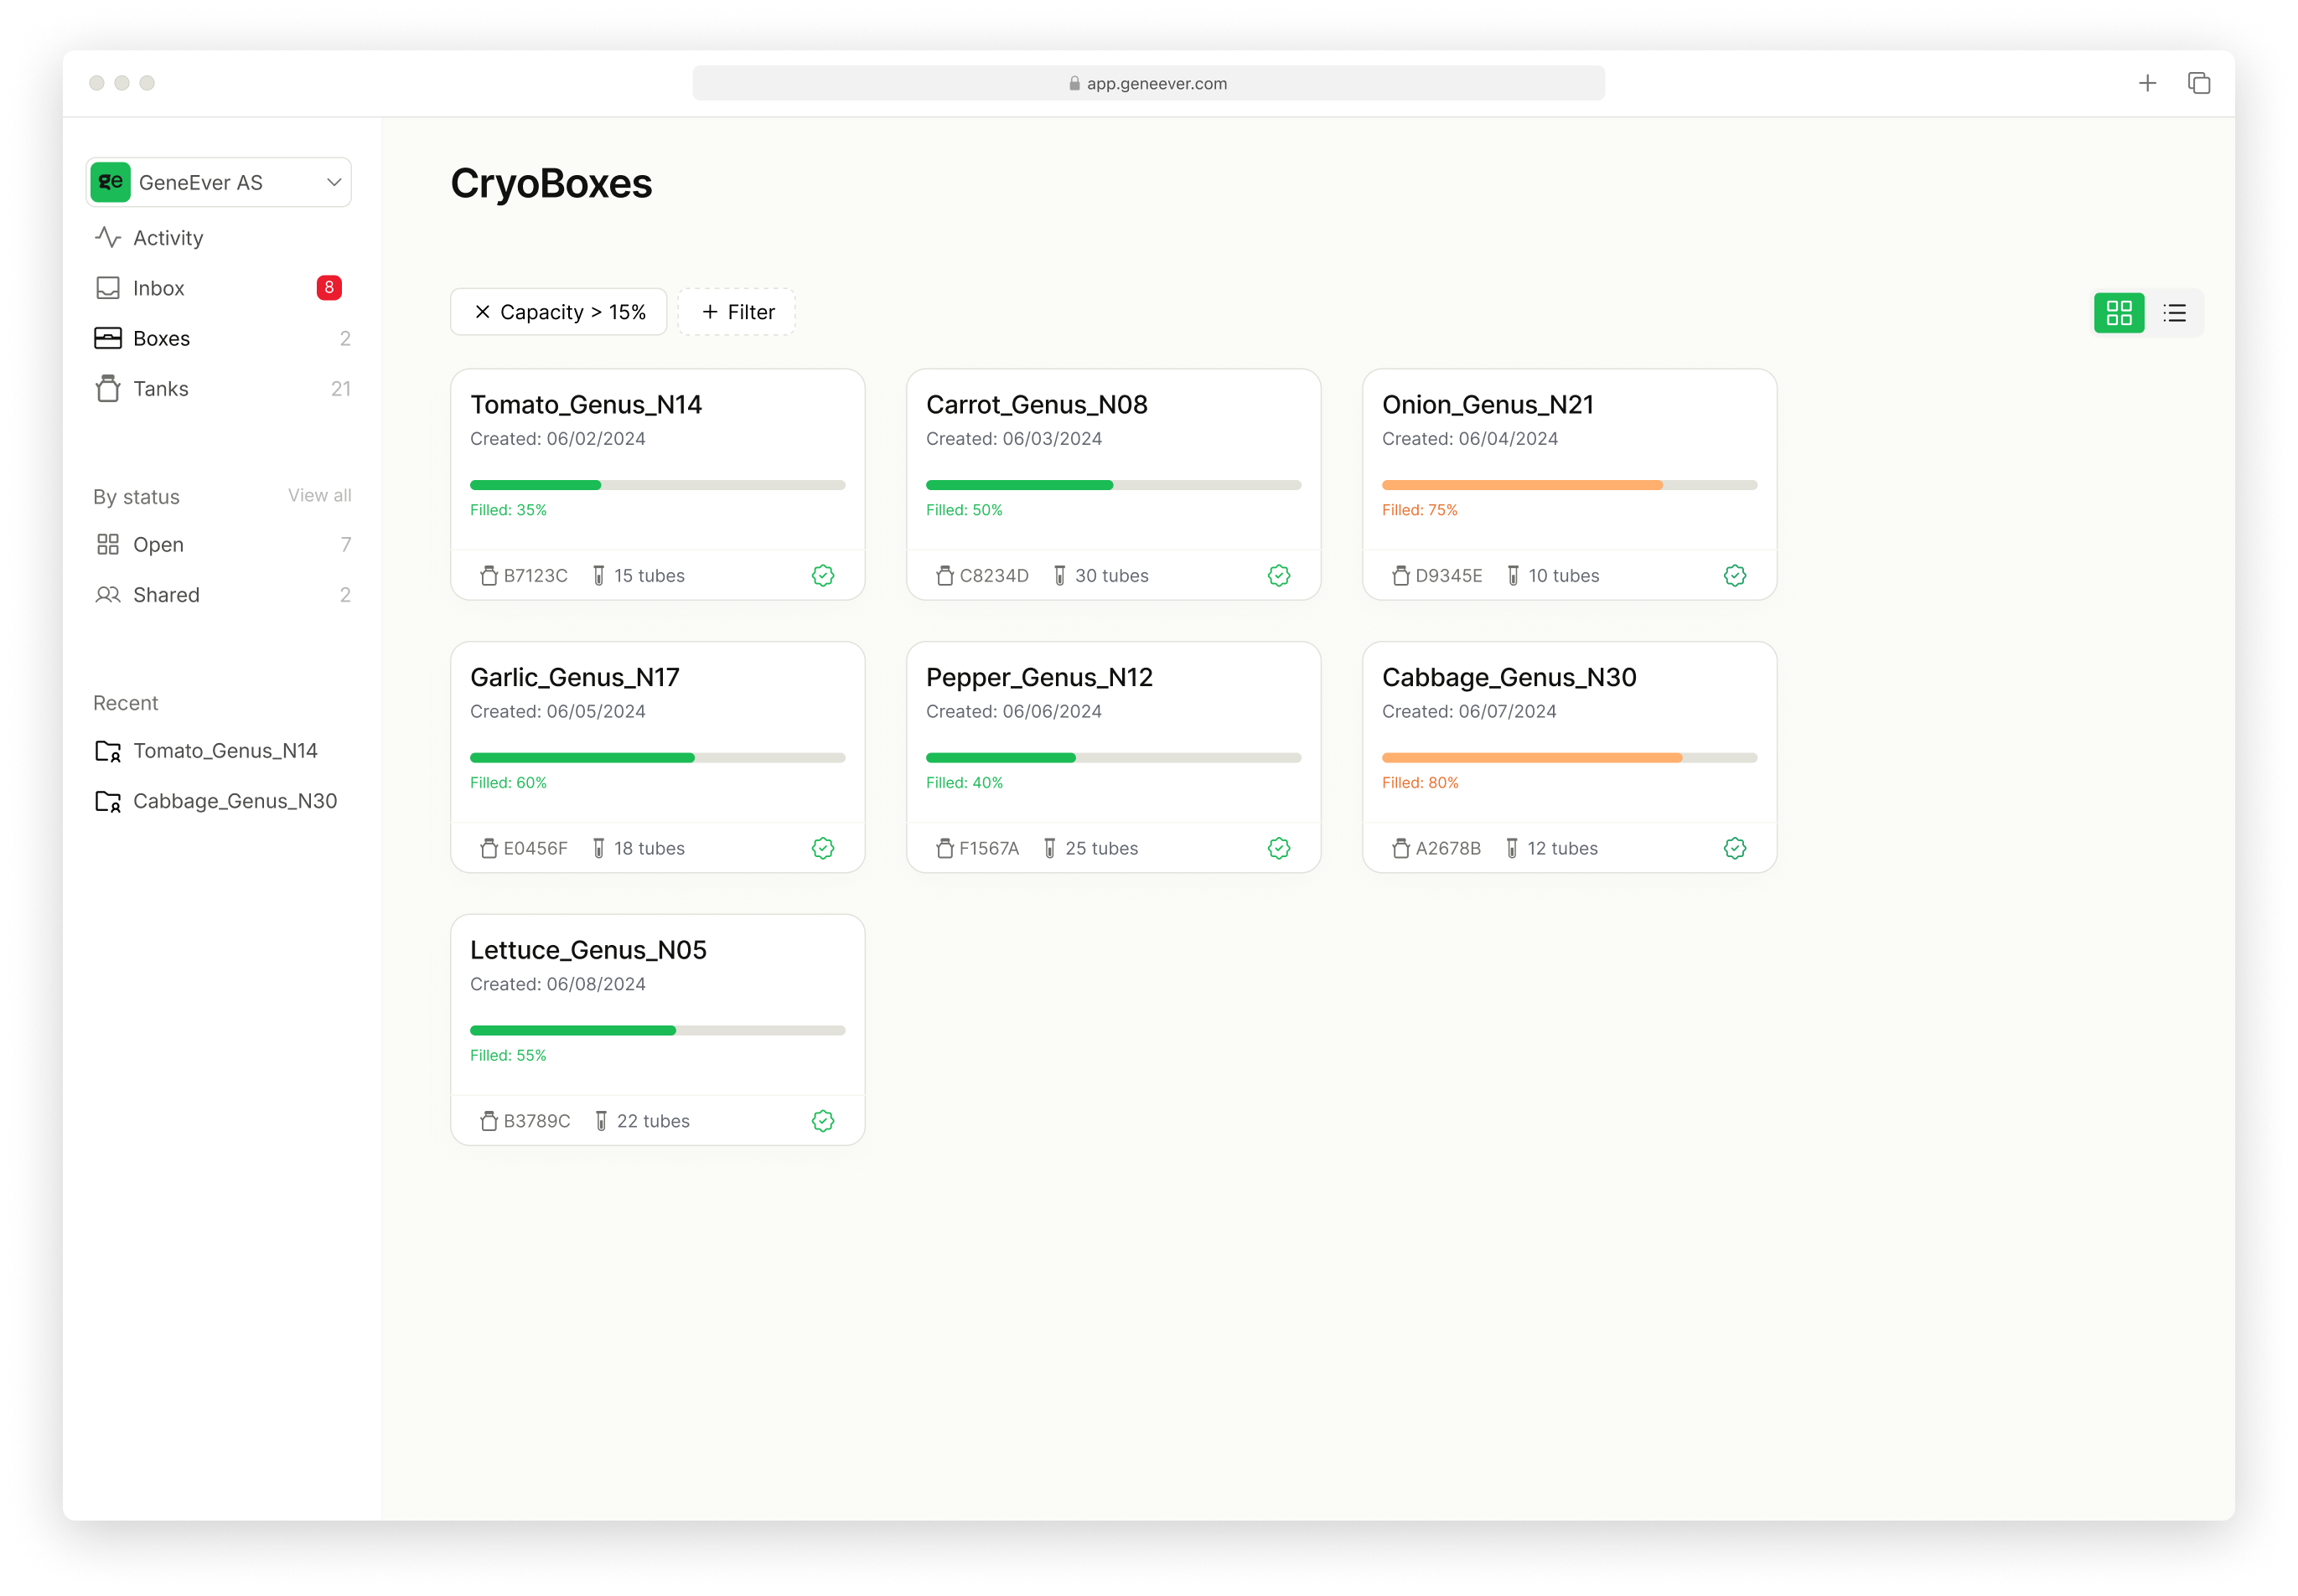Open new browser tab with plus icon
Image resolution: width=2298 pixels, height=1596 pixels.
tap(2147, 83)
